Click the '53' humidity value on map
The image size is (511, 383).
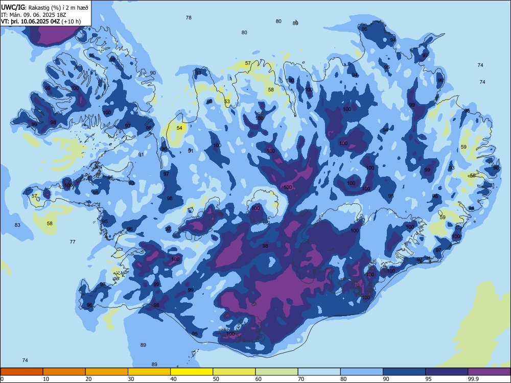point(227,101)
